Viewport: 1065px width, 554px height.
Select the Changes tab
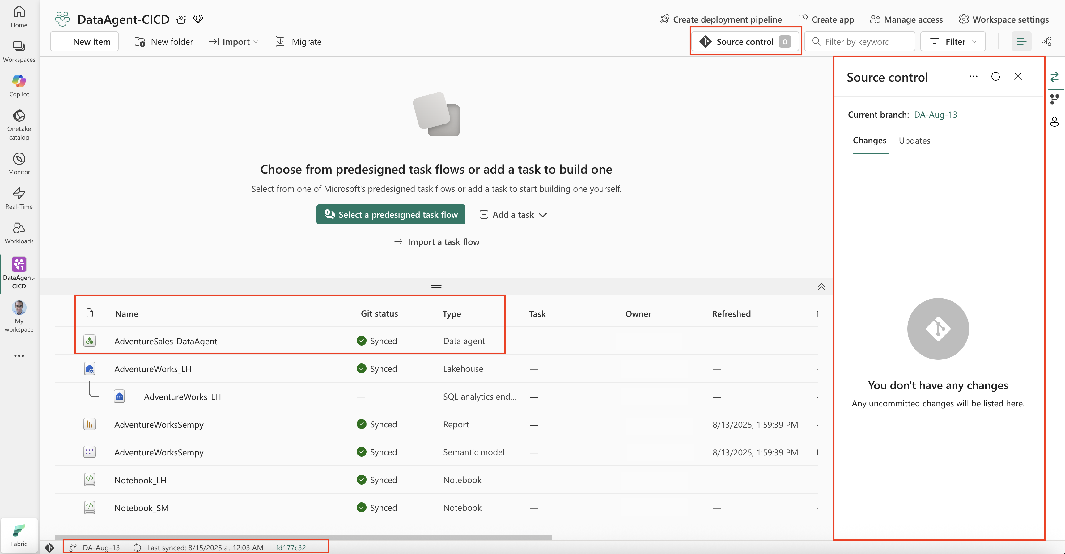click(869, 141)
